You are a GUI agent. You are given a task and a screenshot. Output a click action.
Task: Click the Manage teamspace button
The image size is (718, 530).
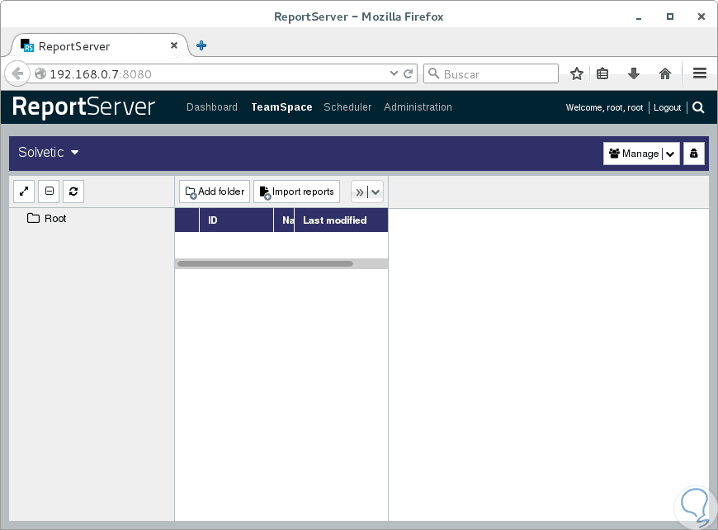tap(634, 154)
